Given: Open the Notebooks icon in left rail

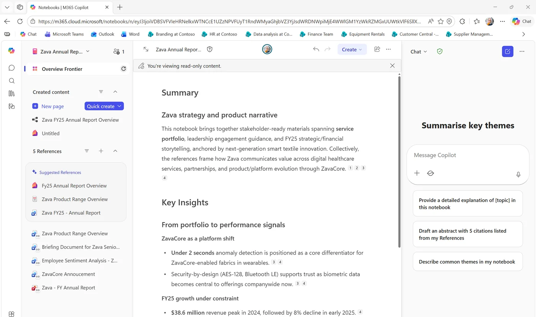Looking at the screenshot, I should [x=11, y=106].
